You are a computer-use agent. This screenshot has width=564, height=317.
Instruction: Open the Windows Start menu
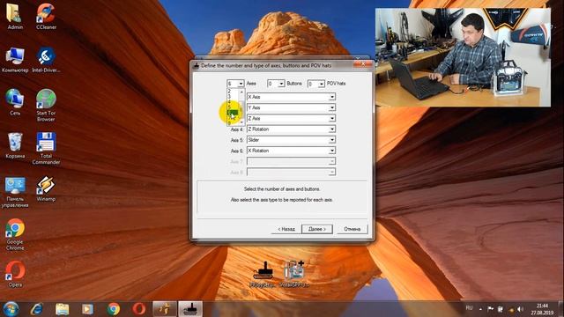[11, 309]
